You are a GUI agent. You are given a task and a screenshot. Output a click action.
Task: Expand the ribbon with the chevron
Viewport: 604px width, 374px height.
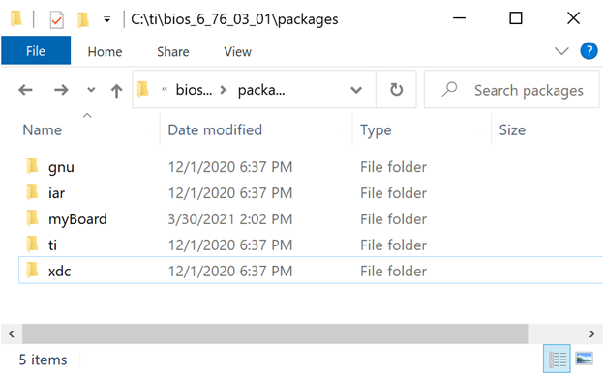[561, 51]
